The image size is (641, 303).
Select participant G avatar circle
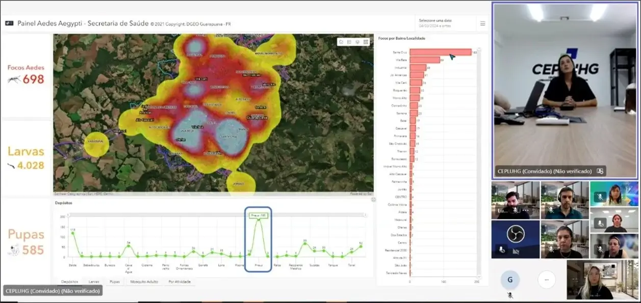click(x=510, y=280)
